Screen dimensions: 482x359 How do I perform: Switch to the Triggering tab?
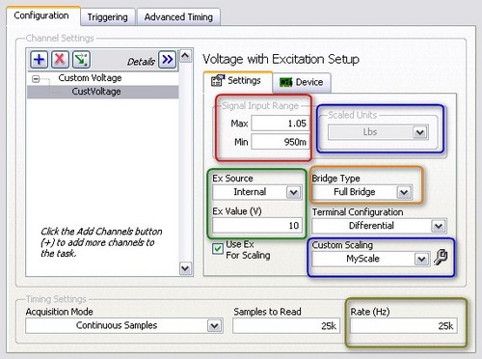[107, 17]
